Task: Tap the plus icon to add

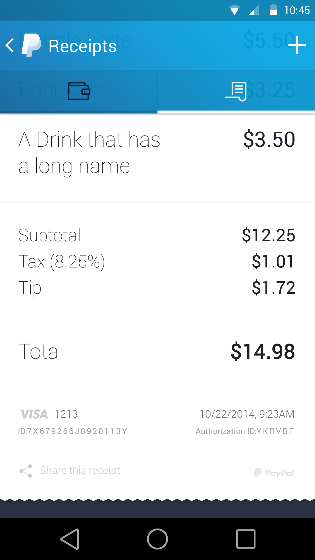Action: 297,45
